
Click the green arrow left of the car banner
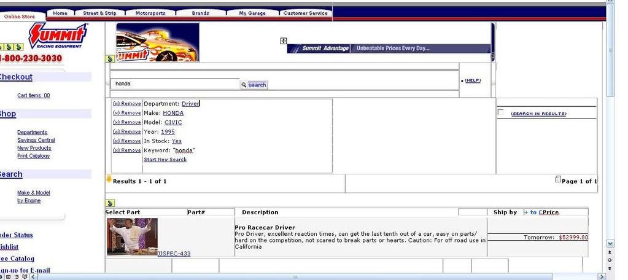[110, 59]
